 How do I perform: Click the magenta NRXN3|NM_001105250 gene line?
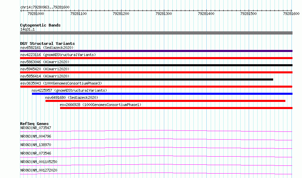click(156, 165)
